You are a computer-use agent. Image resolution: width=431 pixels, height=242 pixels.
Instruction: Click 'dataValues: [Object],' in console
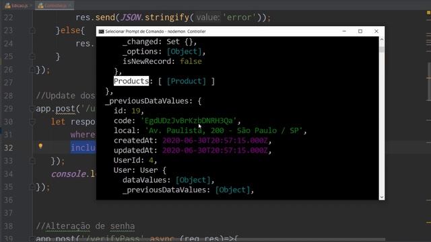pyautogui.click(x=168, y=180)
